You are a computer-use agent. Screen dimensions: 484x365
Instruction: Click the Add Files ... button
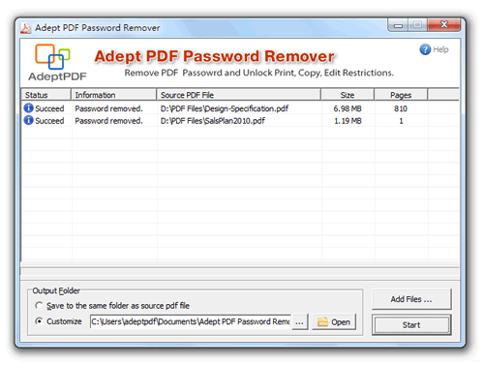click(411, 299)
